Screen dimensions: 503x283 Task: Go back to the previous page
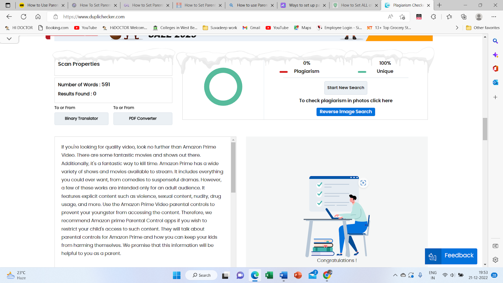[9, 17]
